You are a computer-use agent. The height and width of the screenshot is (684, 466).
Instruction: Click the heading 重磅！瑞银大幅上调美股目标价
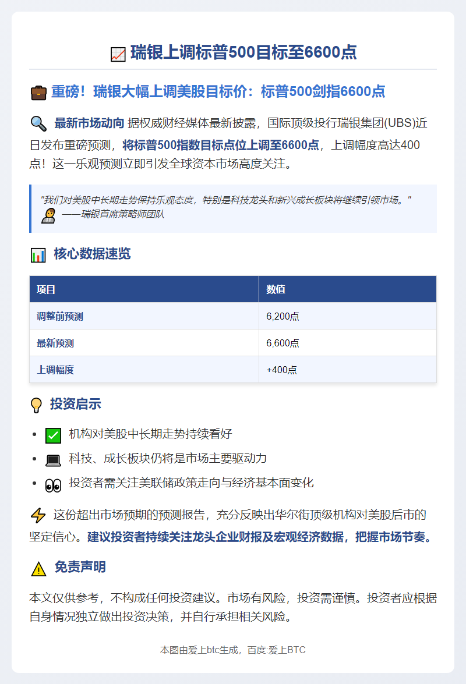(x=218, y=91)
